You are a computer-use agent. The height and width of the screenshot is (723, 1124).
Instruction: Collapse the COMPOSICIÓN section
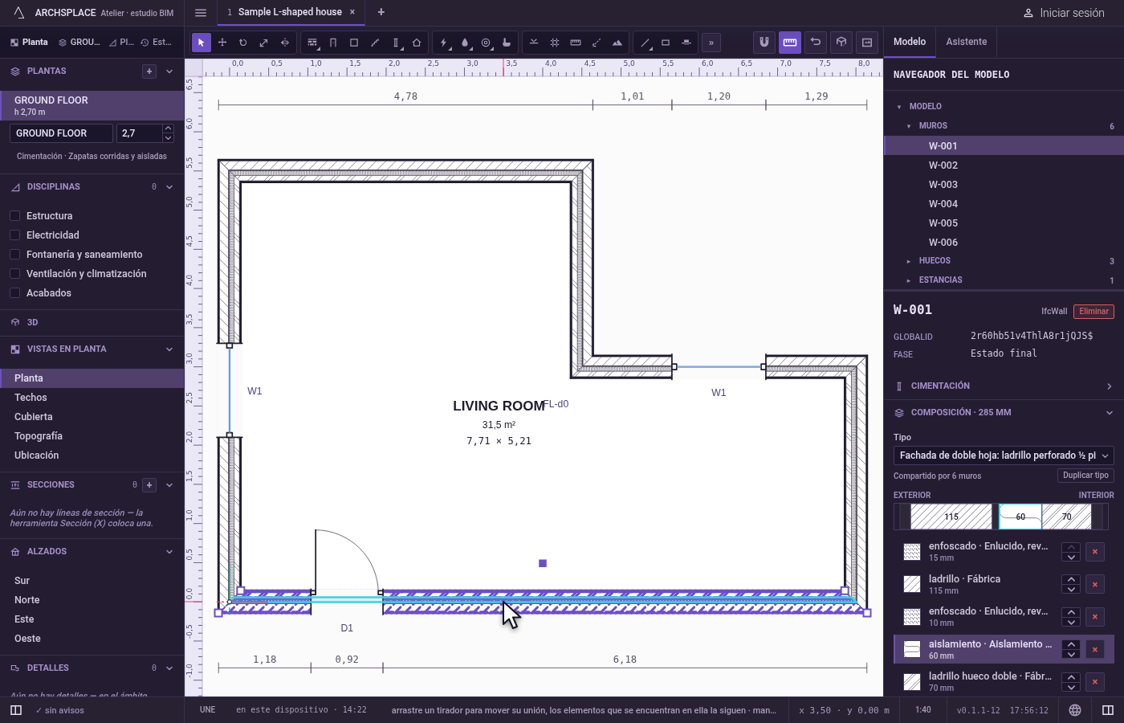(x=1004, y=413)
